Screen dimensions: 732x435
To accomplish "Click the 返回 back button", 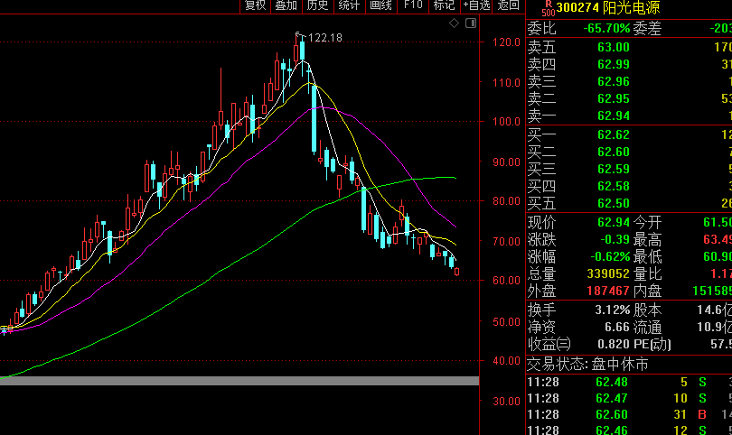I will click(x=509, y=5).
